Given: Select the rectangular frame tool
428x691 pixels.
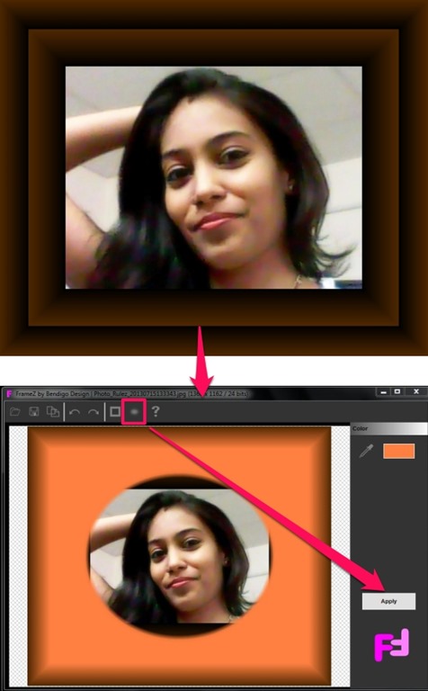Looking at the screenshot, I should [x=115, y=412].
